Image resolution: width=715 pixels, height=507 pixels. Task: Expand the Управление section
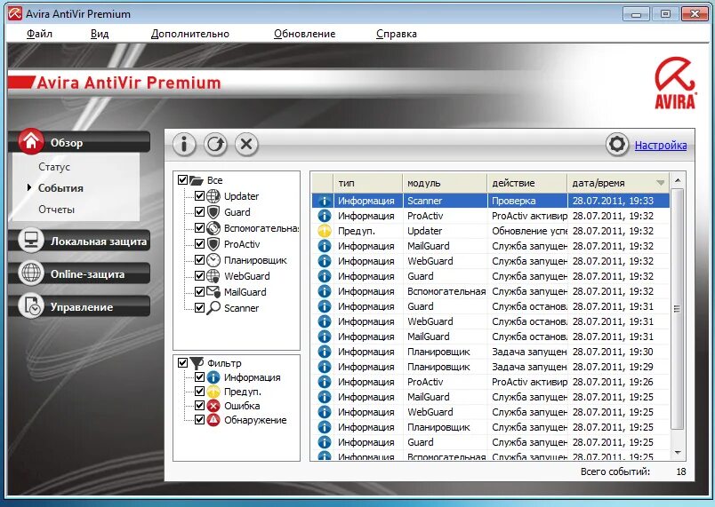tap(79, 306)
